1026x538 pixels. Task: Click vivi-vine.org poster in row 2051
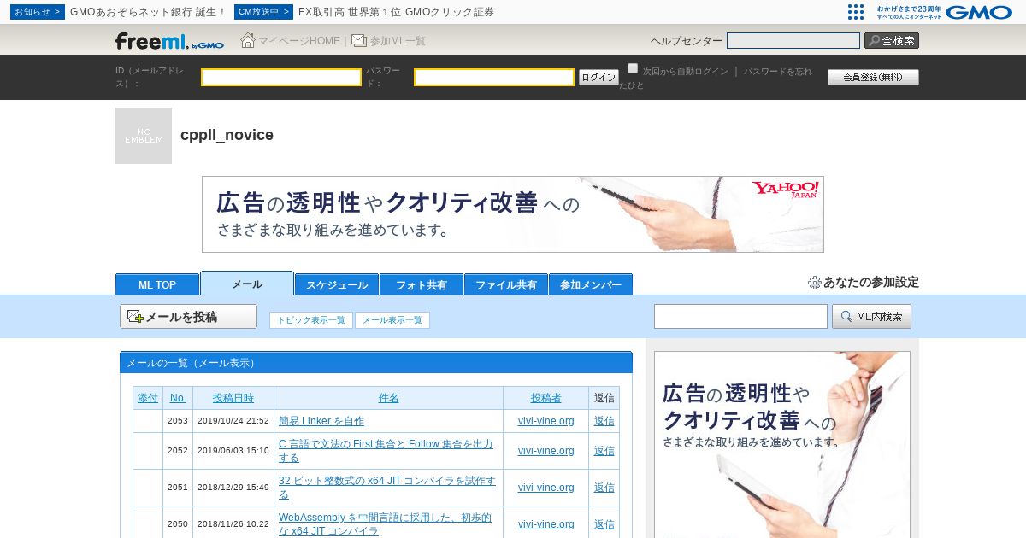[546, 488]
